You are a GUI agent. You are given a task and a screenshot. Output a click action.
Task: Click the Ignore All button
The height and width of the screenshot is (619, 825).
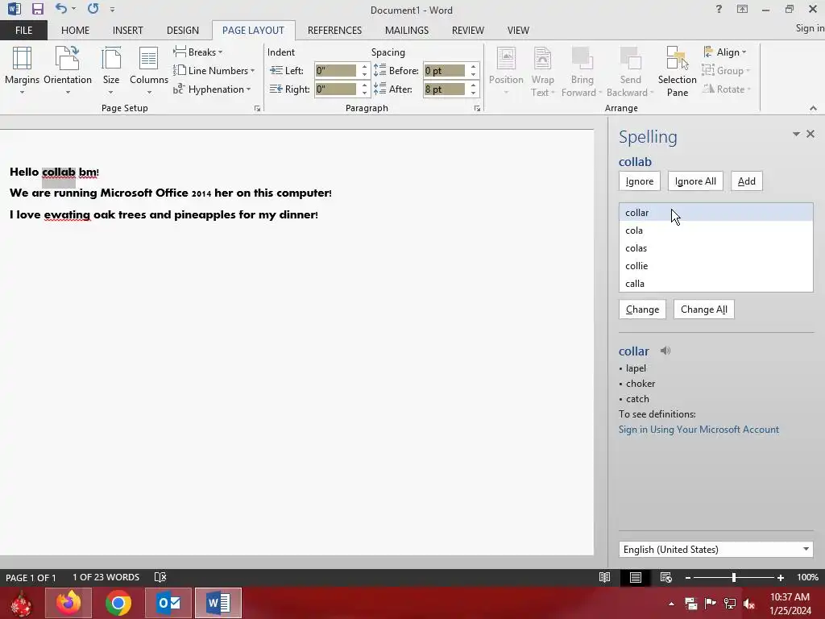pos(695,181)
